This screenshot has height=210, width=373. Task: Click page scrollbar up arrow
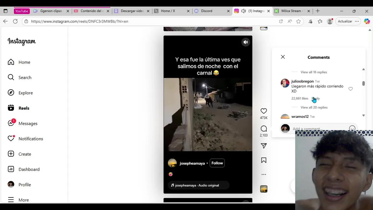point(370,30)
